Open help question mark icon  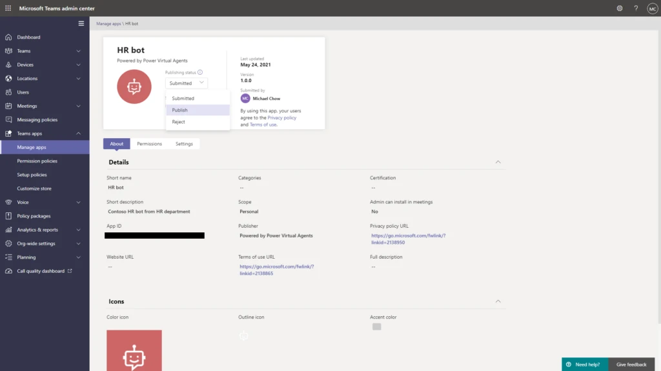click(x=636, y=8)
